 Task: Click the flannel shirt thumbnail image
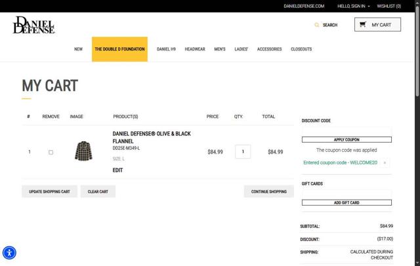click(x=83, y=151)
